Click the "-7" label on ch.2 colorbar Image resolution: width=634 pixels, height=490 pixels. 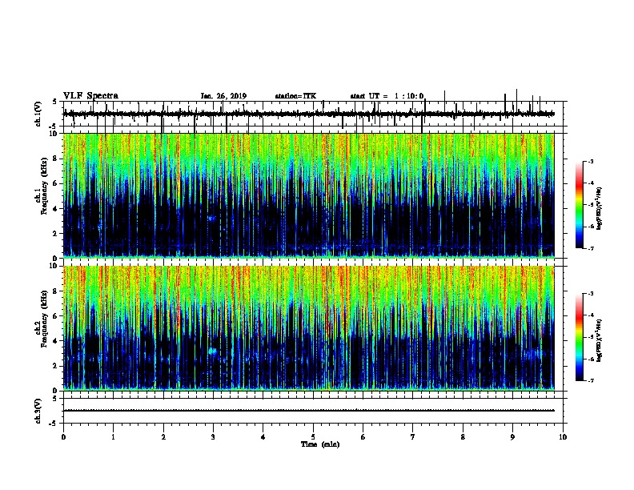[590, 380]
